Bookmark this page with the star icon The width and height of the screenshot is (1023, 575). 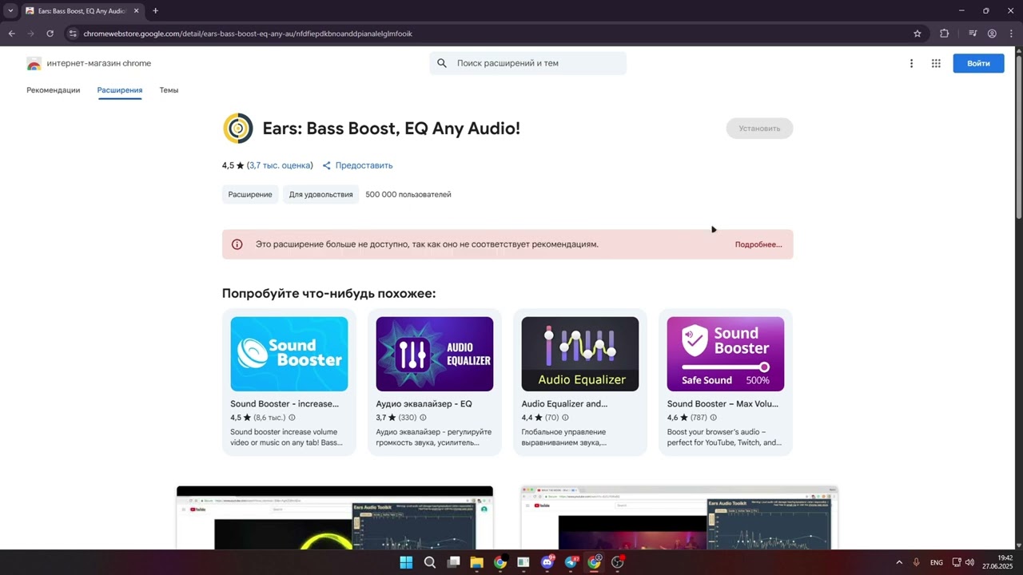pos(918,34)
